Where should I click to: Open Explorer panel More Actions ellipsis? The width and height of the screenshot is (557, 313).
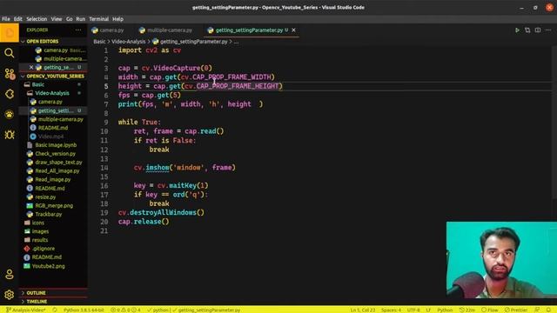pos(78,30)
